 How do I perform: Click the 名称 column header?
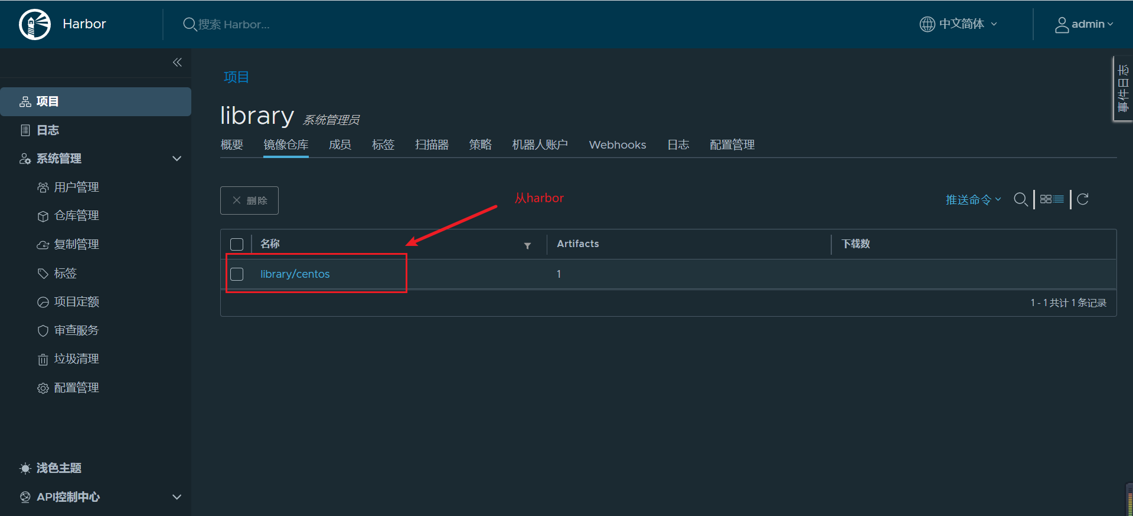270,244
